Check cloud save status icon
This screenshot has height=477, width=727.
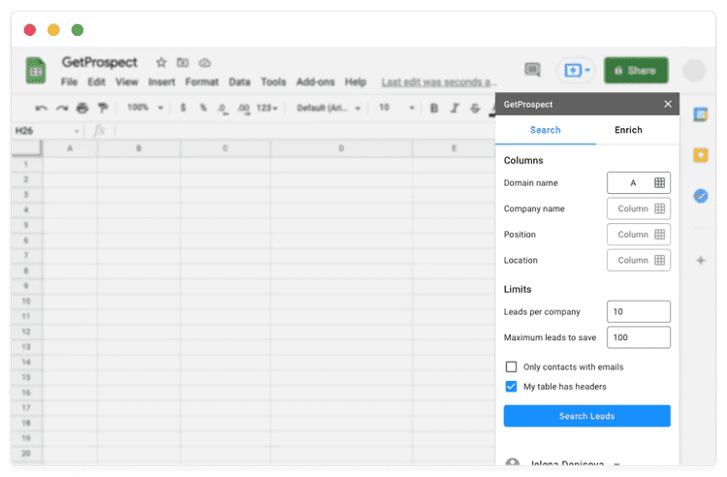205,63
